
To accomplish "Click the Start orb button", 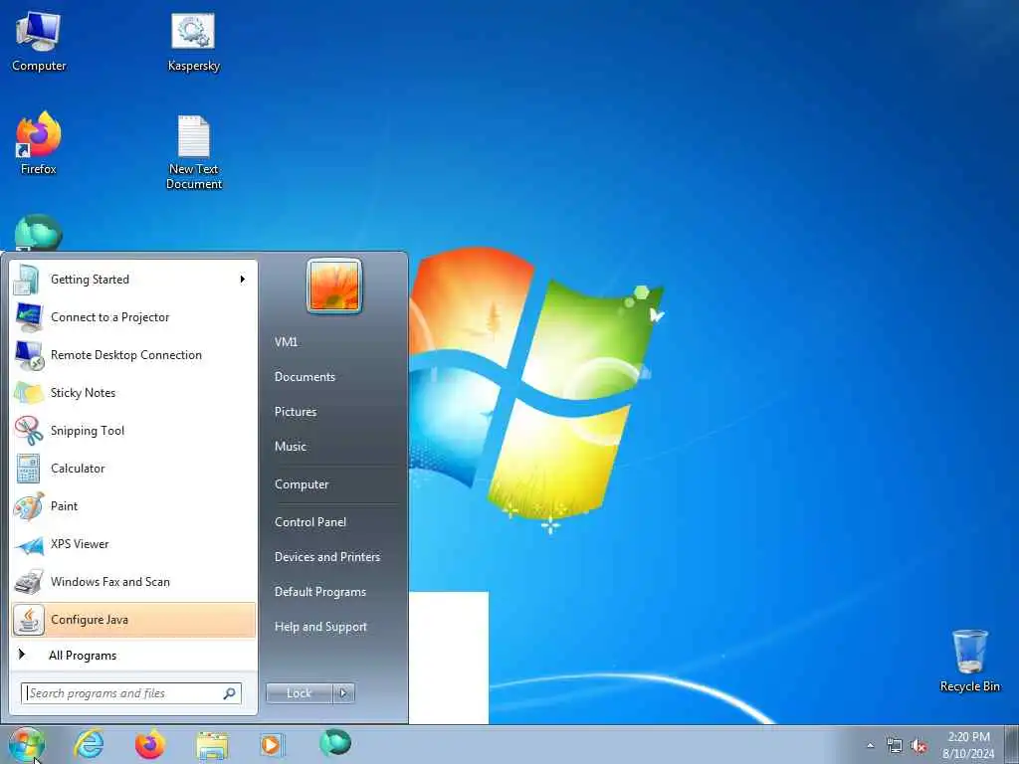I will pyautogui.click(x=27, y=744).
